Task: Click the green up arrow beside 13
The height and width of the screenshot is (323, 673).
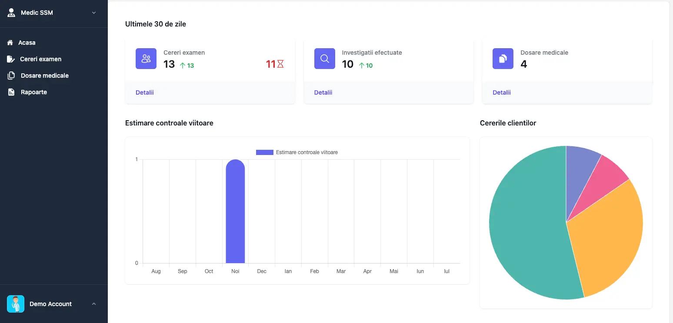Action: [x=183, y=66]
